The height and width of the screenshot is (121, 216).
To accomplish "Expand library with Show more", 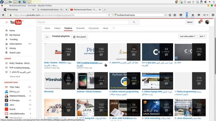I will pyautogui.click(x=15, y=77).
